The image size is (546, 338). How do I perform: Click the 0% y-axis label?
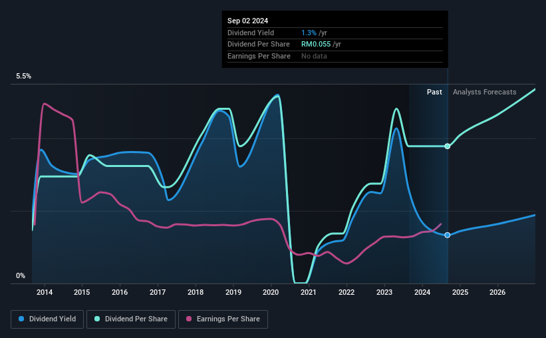click(21, 275)
